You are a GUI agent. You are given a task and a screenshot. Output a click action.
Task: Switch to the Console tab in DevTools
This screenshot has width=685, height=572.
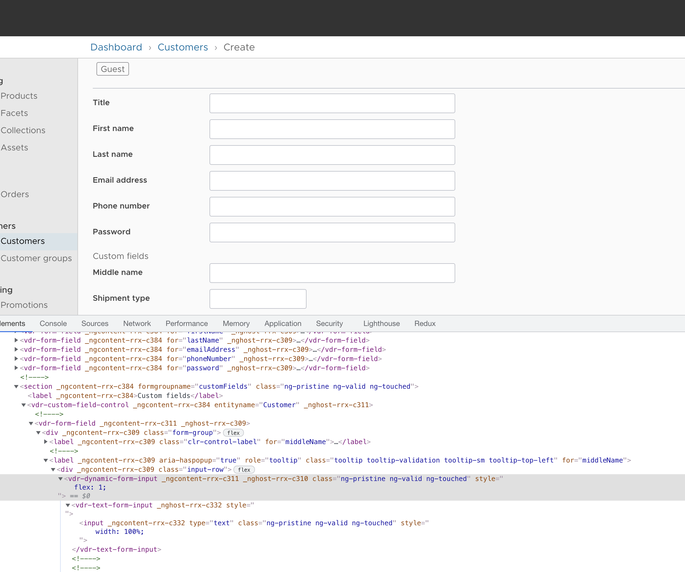[x=53, y=324]
